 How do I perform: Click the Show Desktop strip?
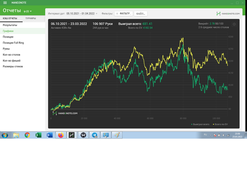[246, 135]
